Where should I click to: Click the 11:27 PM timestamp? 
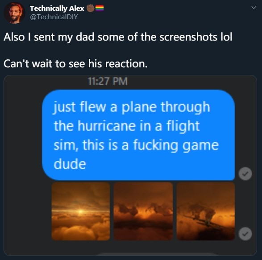pyautogui.click(x=108, y=81)
